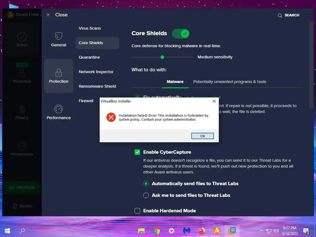Uncheck Enable CyberCapture checkbox
Image resolution: width=316 pixels, height=237 pixels.
[x=137, y=152]
